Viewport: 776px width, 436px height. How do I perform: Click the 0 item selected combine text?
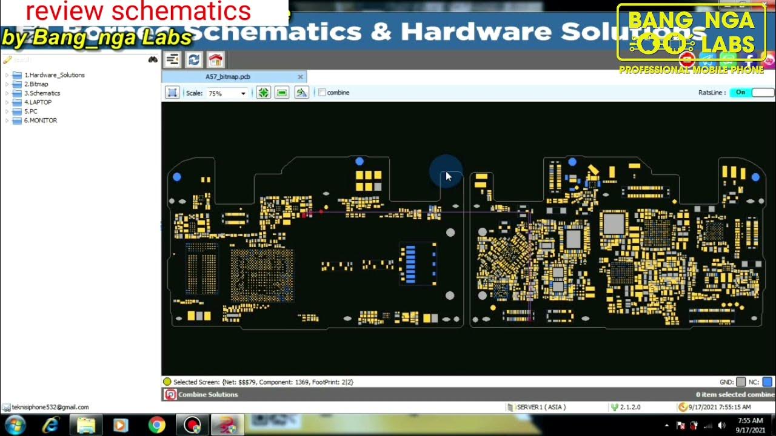735,394
